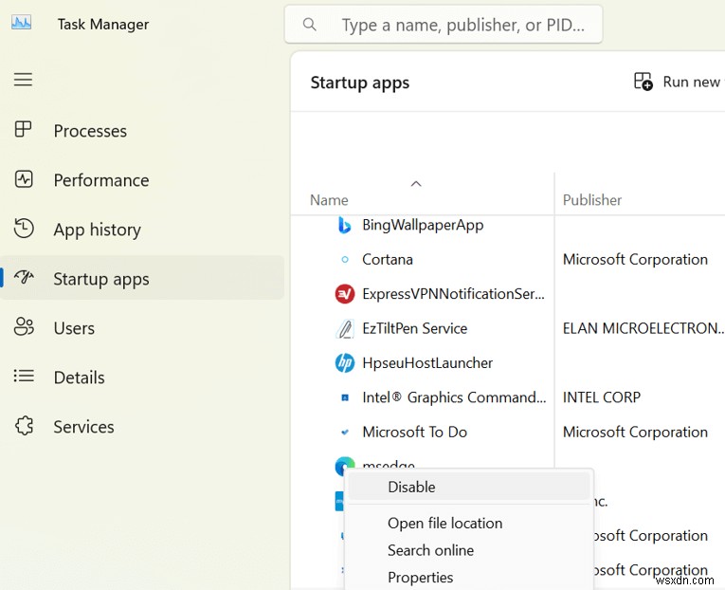Click the Users people icon

[24, 326]
